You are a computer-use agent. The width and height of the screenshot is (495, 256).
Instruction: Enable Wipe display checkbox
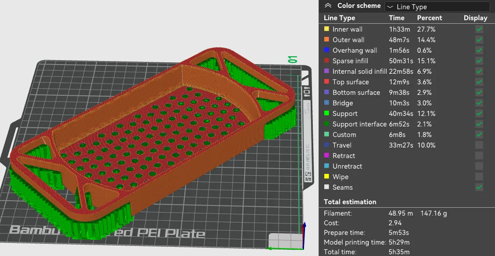click(479, 177)
